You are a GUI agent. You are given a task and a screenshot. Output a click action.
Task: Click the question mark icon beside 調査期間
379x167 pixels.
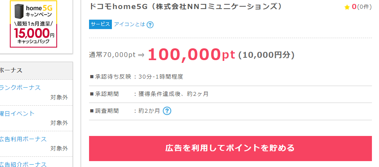pyautogui.click(x=167, y=111)
